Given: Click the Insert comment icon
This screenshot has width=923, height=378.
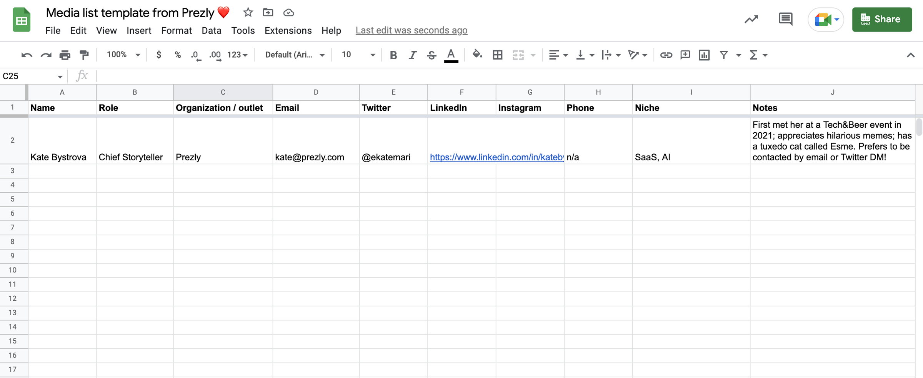Looking at the screenshot, I should 685,55.
